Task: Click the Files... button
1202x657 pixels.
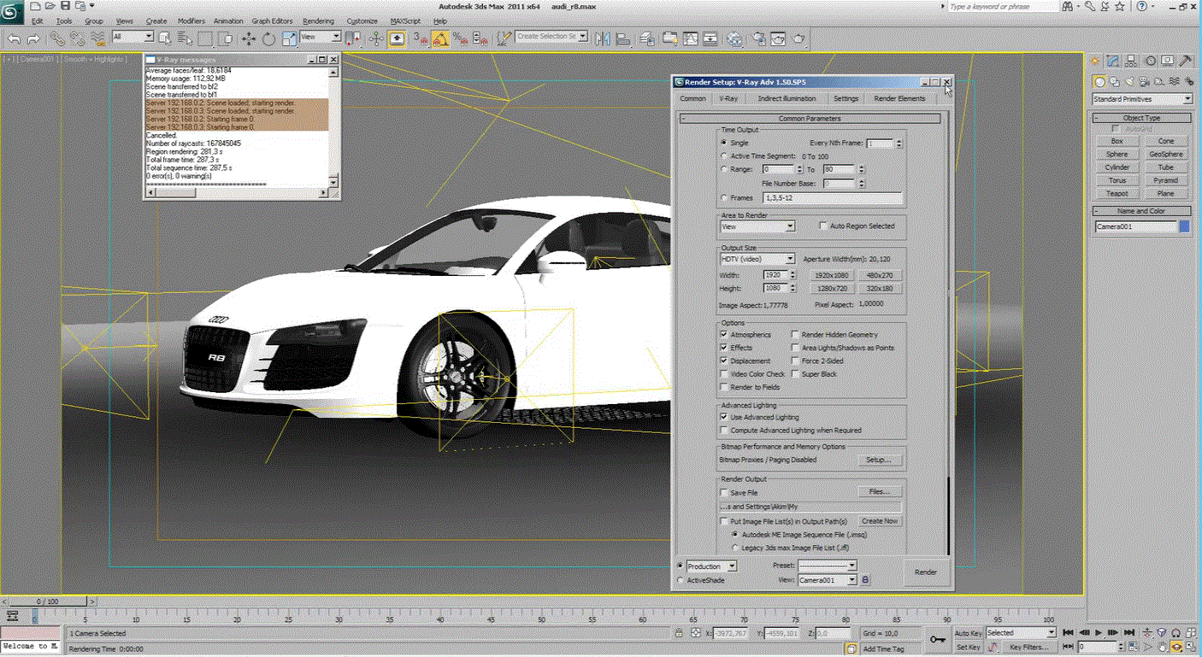Action: 880,492
